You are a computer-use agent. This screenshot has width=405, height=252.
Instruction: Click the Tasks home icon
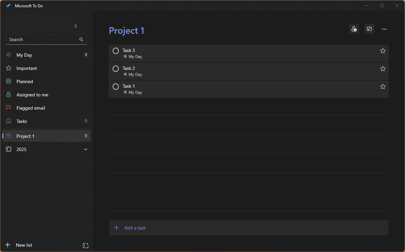point(9,121)
